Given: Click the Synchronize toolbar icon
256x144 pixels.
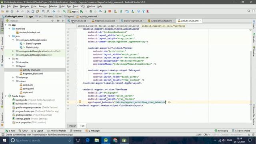Looking at the screenshot, I should (12, 11).
